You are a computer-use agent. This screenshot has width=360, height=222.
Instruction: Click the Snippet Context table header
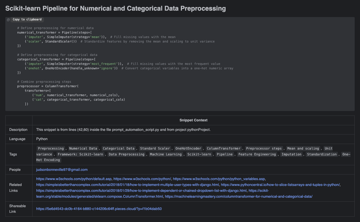[x=193, y=120]
